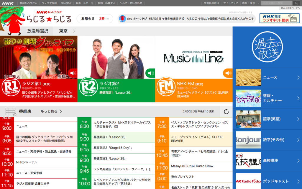Image resolution: width=302 pixels, height=189 pixels.
Task: Open 基礎英語 presenters banner image
Action: point(116,57)
